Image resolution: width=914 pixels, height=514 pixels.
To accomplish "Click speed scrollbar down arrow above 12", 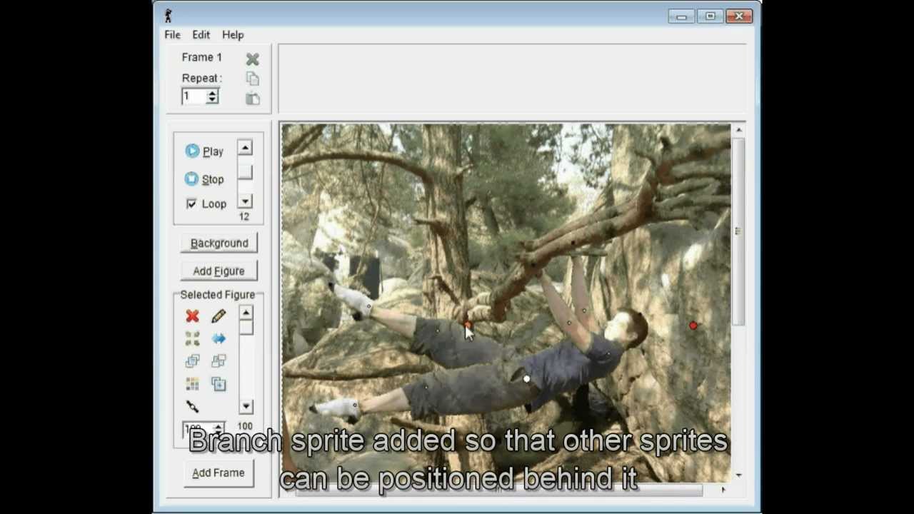I will (x=245, y=202).
